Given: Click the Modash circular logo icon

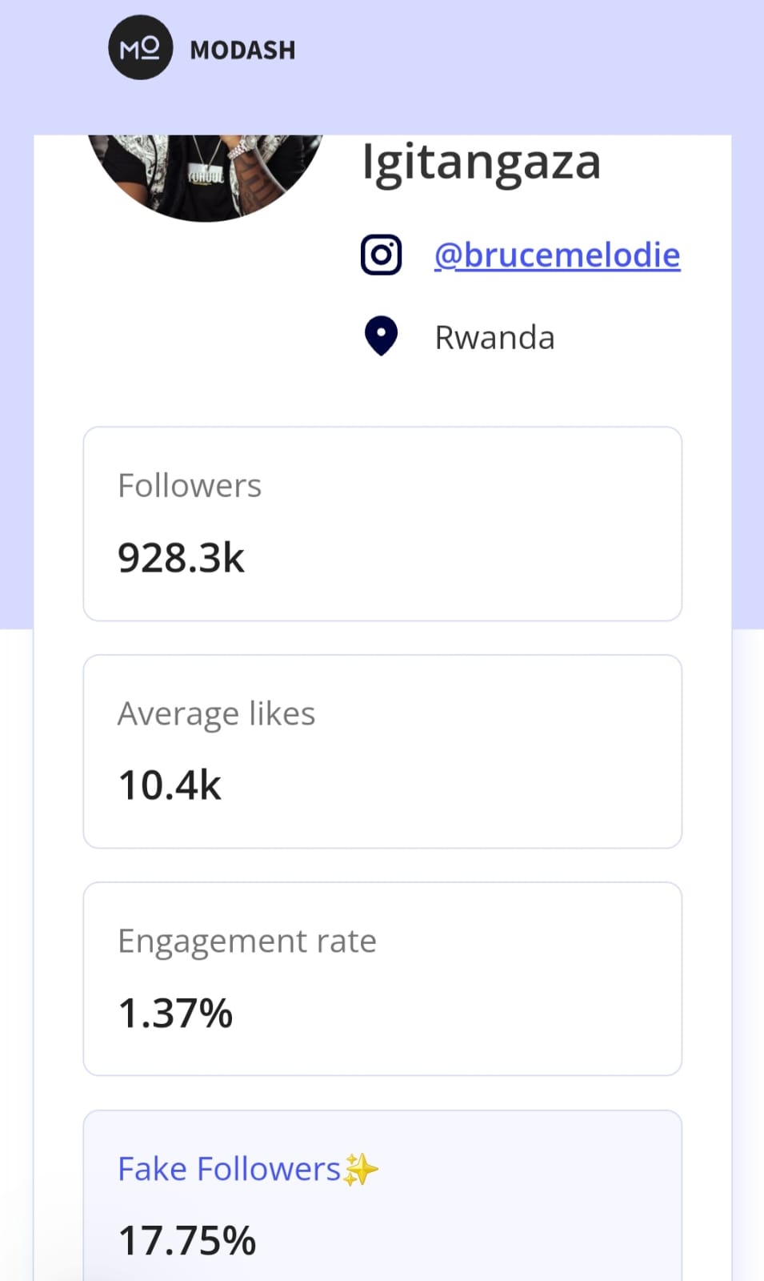Looking at the screenshot, I should (x=140, y=50).
